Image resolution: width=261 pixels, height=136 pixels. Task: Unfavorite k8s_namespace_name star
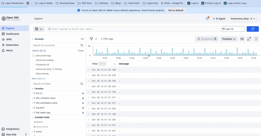[x=83, y=103]
